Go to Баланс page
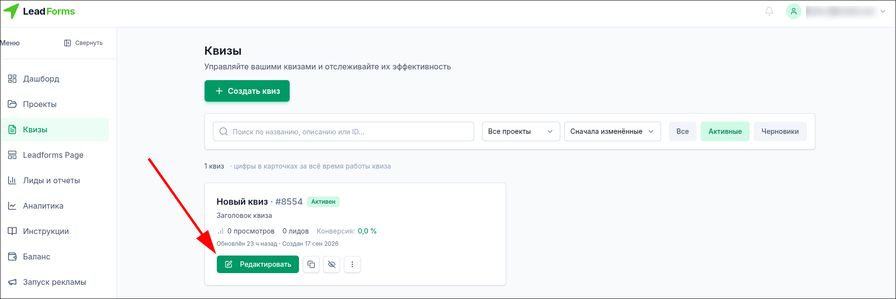 tap(54, 256)
